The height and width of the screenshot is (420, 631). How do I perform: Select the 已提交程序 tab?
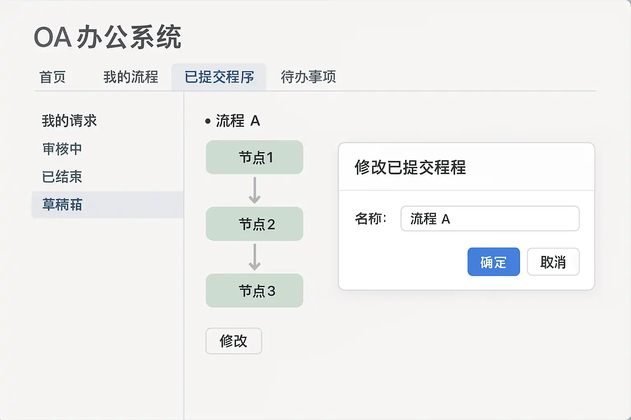coord(219,77)
